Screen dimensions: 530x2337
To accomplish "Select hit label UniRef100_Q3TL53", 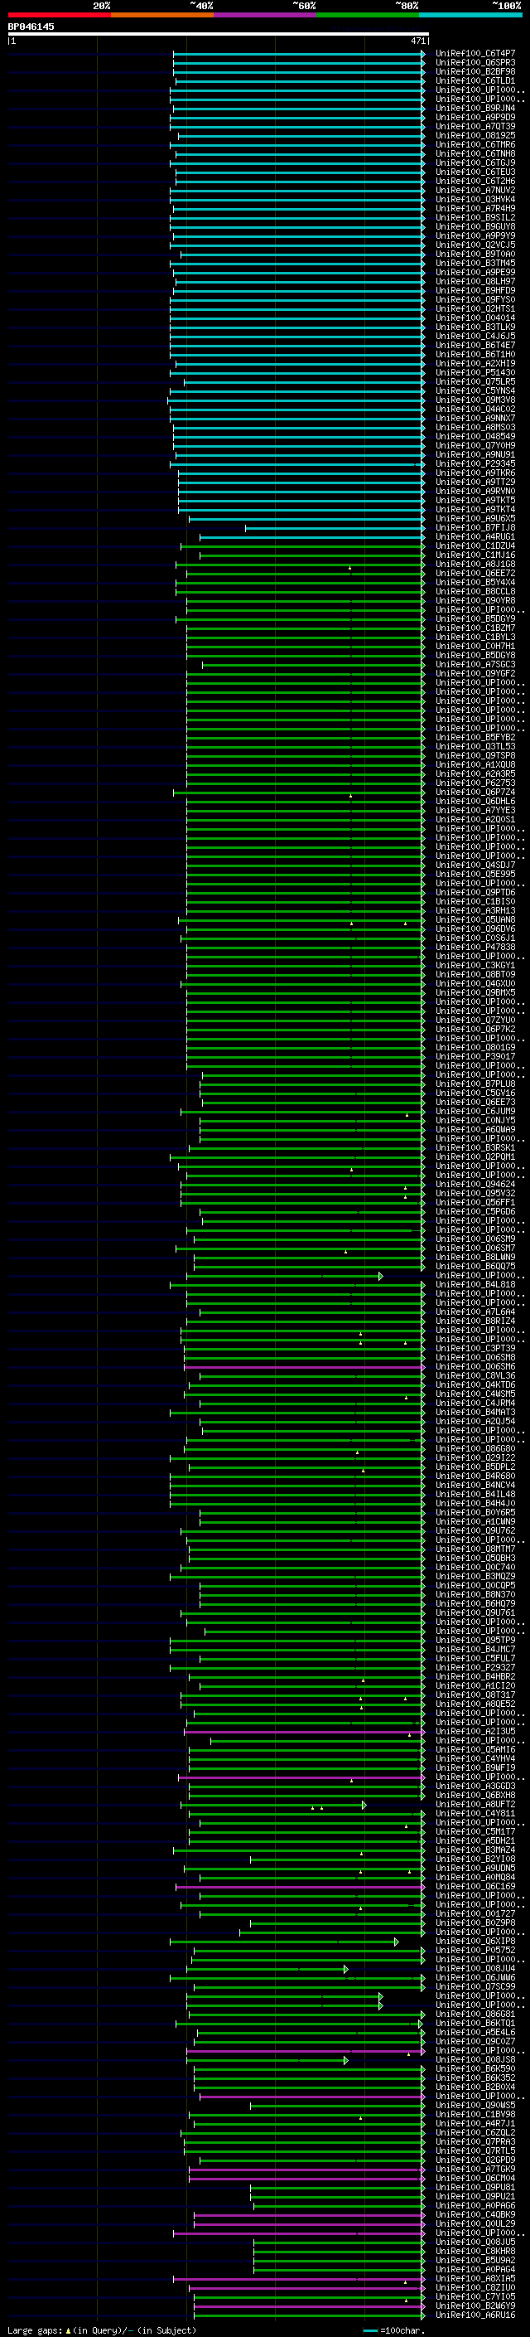I will 475,746.
